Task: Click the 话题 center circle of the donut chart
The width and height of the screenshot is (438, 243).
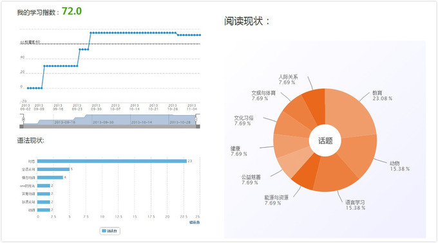Action: click(325, 140)
